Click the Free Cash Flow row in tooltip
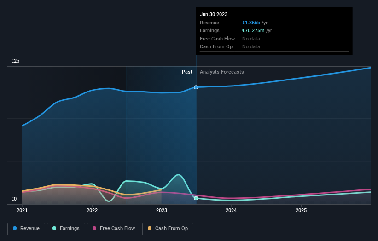The image size is (378, 241). (274, 39)
